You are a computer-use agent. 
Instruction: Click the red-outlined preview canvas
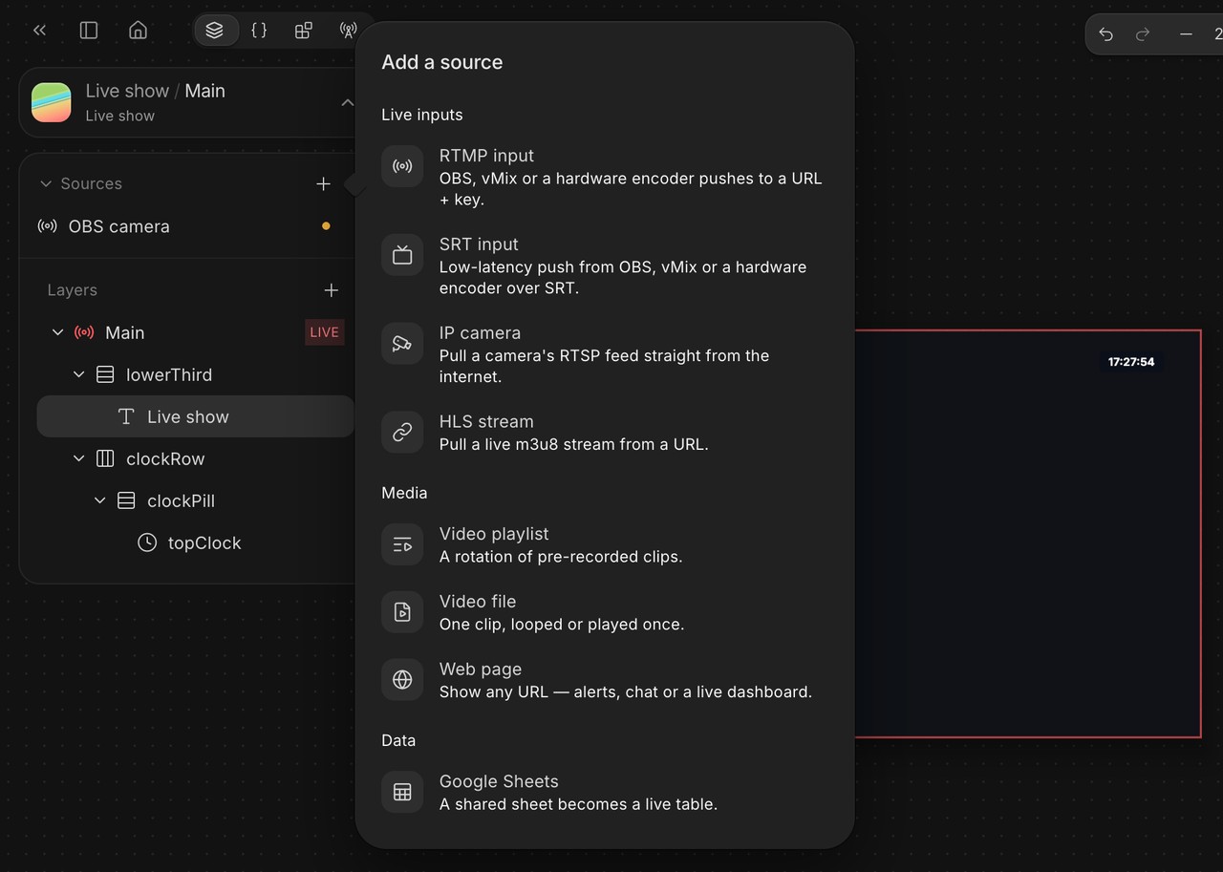pyautogui.click(x=1027, y=534)
